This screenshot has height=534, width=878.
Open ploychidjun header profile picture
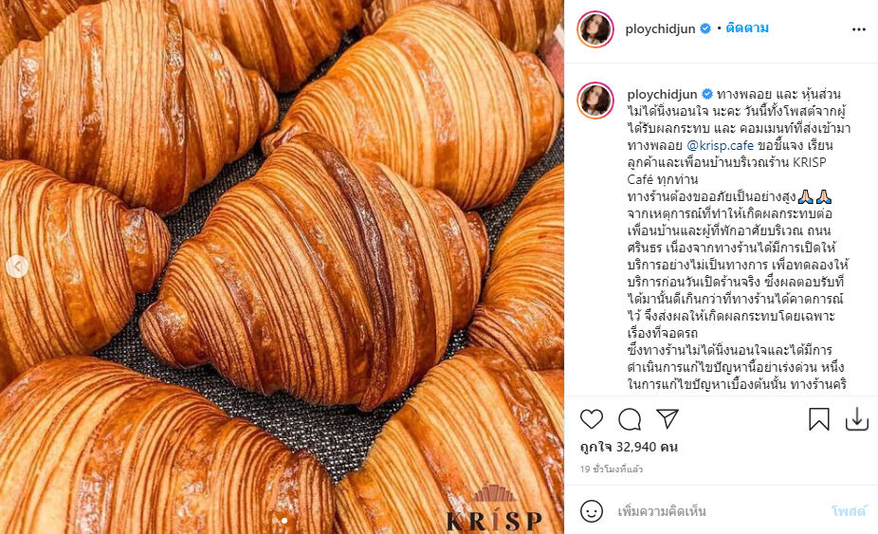click(595, 29)
